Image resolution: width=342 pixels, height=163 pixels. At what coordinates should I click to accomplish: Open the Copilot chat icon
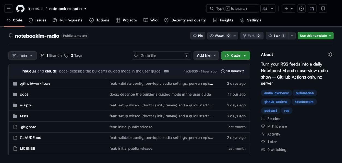(x=265, y=8)
